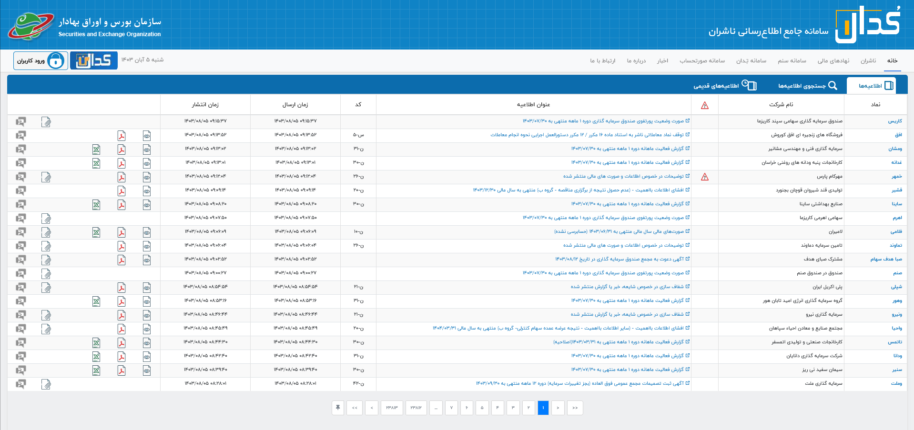Screen dimensions: 914x430
Task: Click the زمان ارسال column header
Action: 295,104
